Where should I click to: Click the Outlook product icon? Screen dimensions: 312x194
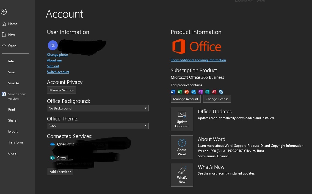click(x=194, y=92)
